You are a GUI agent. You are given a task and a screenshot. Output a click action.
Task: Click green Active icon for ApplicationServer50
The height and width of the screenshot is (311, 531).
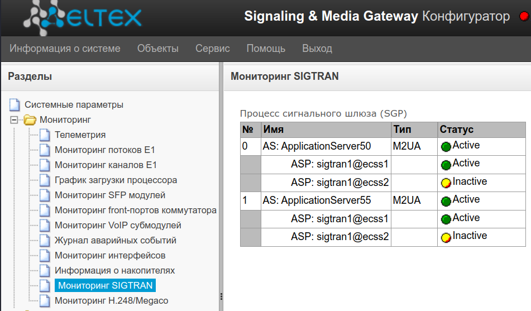point(446,147)
